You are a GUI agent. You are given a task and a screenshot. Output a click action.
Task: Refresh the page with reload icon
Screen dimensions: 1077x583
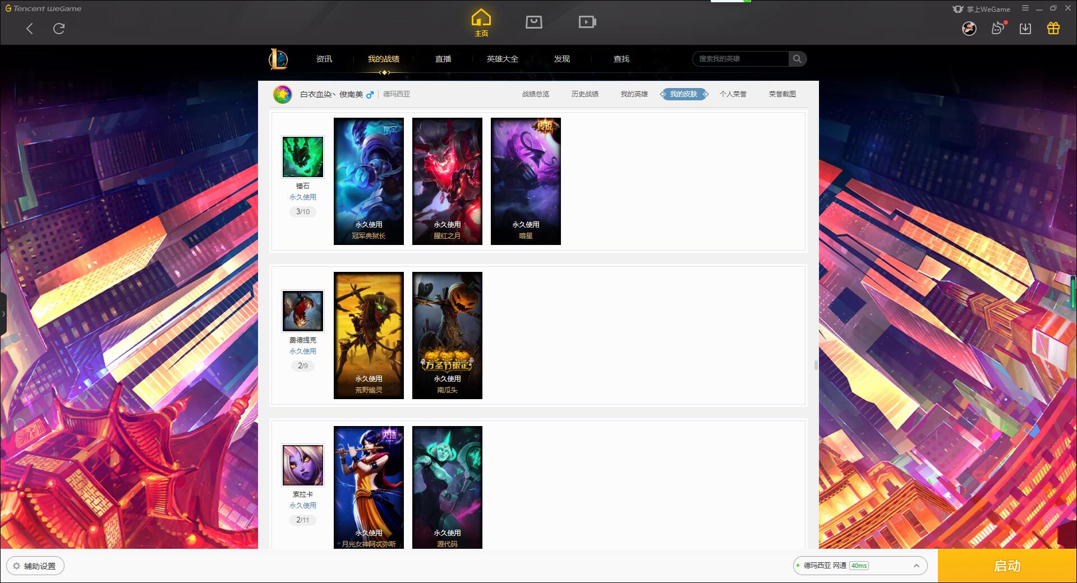pyautogui.click(x=59, y=29)
